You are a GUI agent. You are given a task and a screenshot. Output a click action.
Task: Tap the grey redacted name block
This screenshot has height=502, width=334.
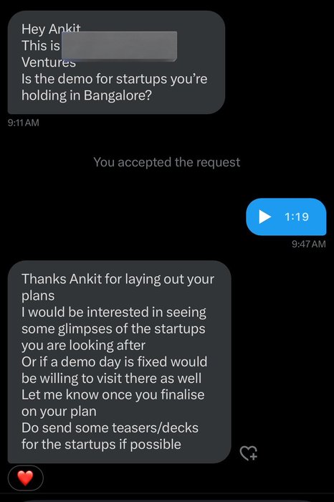(x=119, y=46)
